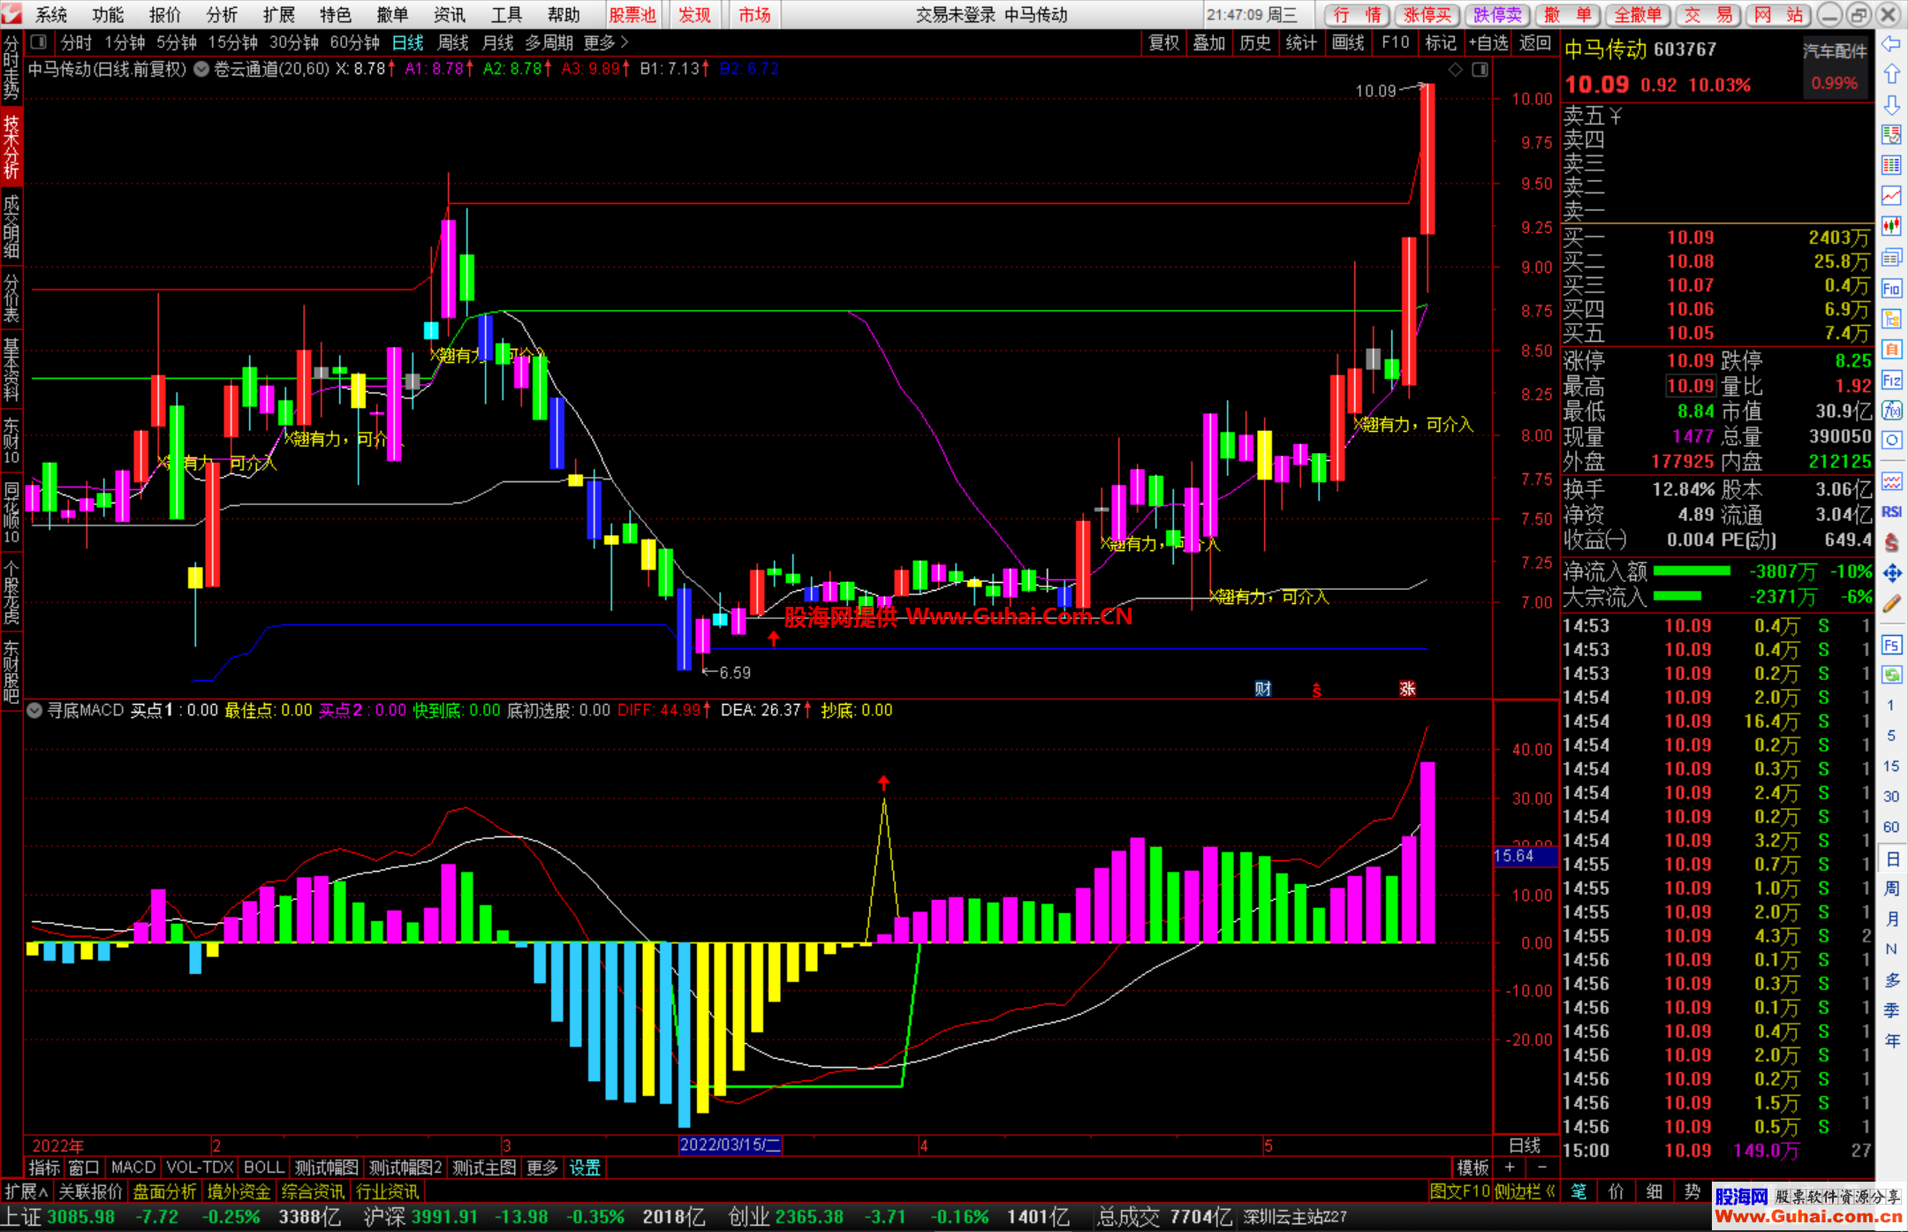The width and height of the screenshot is (1908, 1232).
Task: Click the circle icon in right sidebar
Action: tap(1891, 441)
